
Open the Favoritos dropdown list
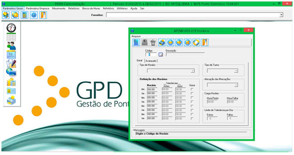[281, 15]
